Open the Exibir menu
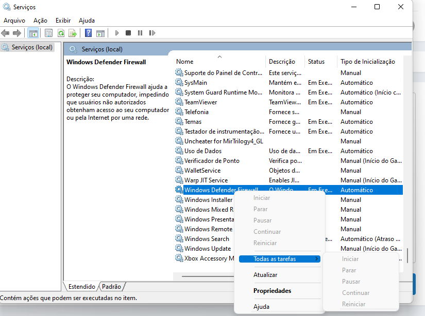 [63, 21]
